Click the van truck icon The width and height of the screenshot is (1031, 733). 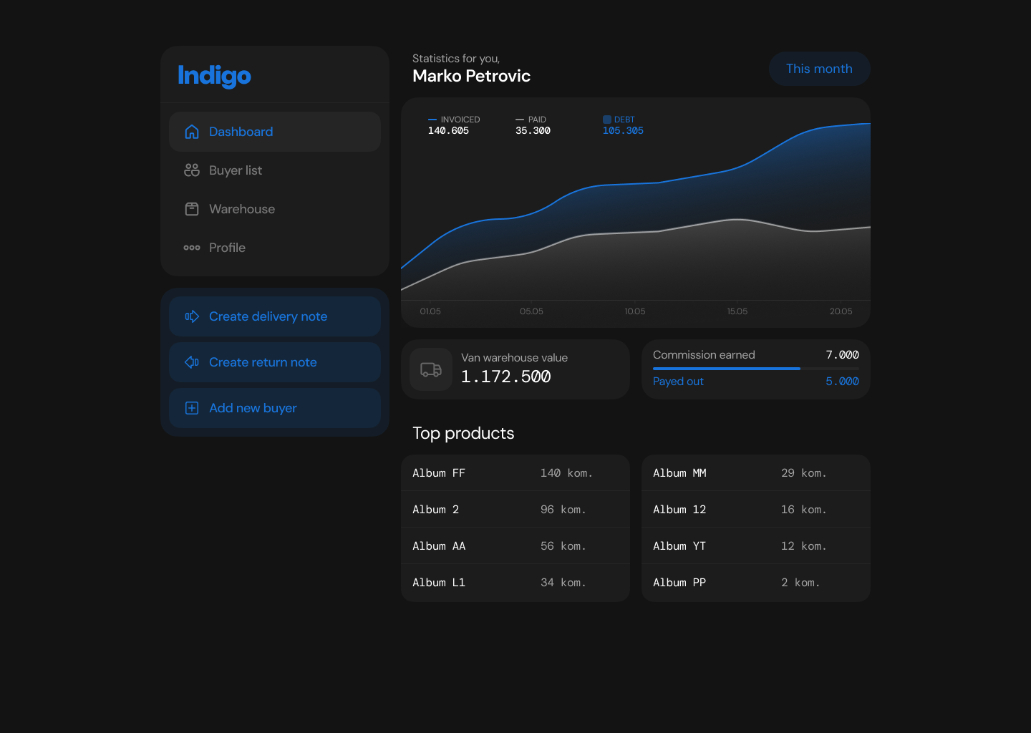[x=431, y=369]
